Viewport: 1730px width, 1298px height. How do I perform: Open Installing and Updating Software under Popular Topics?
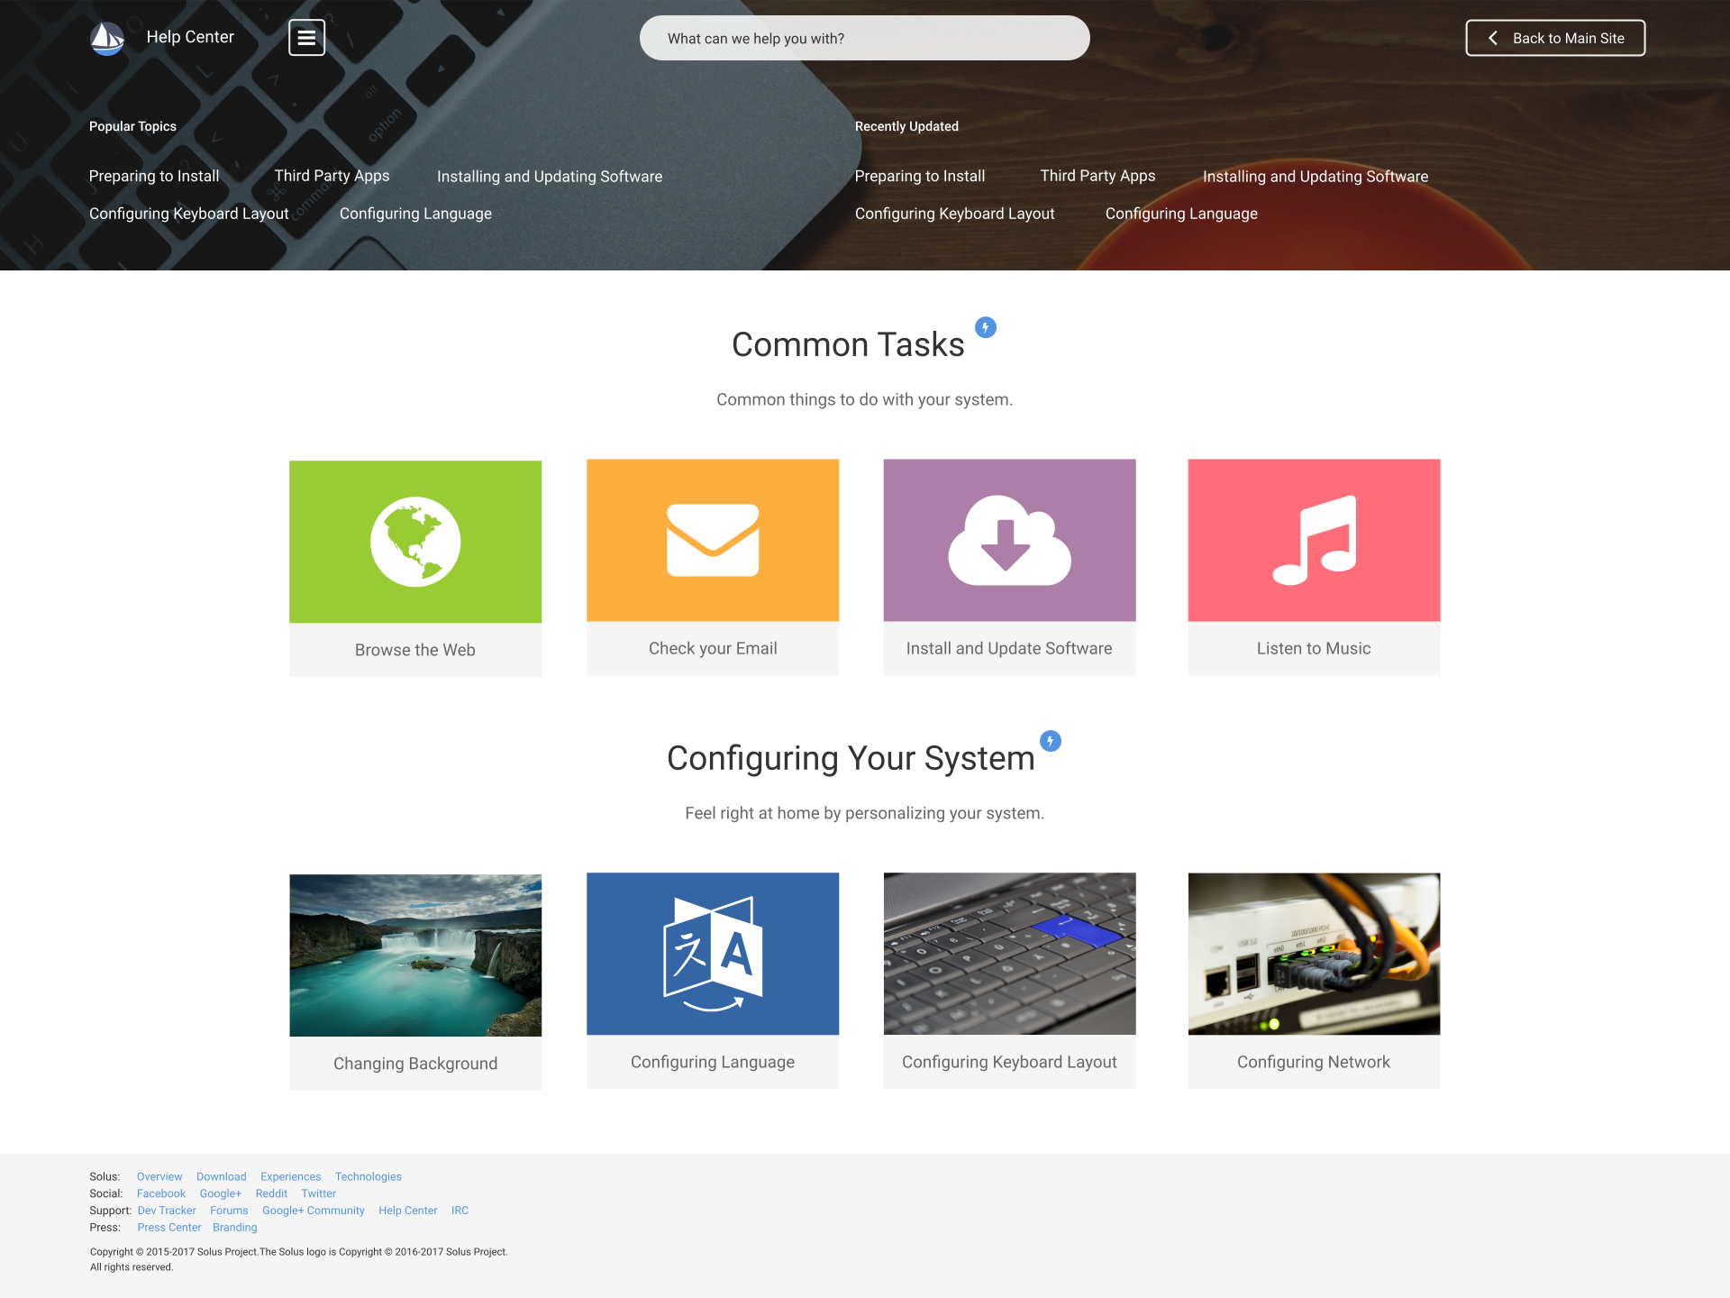coord(550,177)
